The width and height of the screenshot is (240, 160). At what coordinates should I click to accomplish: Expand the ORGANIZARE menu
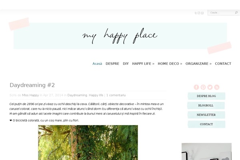tap(198, 64)
